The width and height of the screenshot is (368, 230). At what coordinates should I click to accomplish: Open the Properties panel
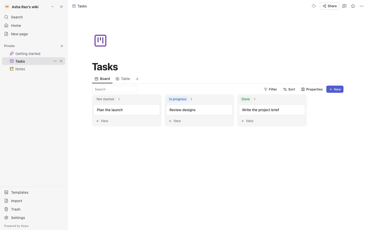click(x=312, y=89)
